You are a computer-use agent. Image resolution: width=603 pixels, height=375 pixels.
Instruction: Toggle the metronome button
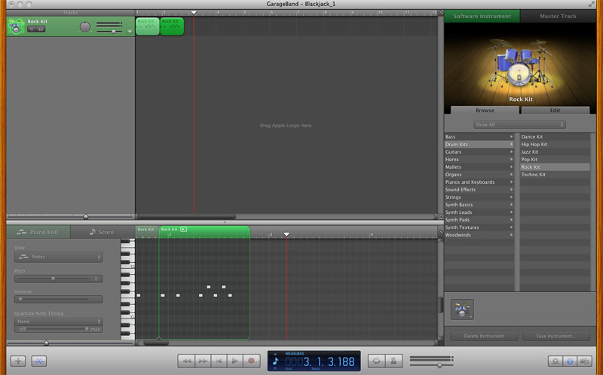pyautogui.click(x=393, y=361)
